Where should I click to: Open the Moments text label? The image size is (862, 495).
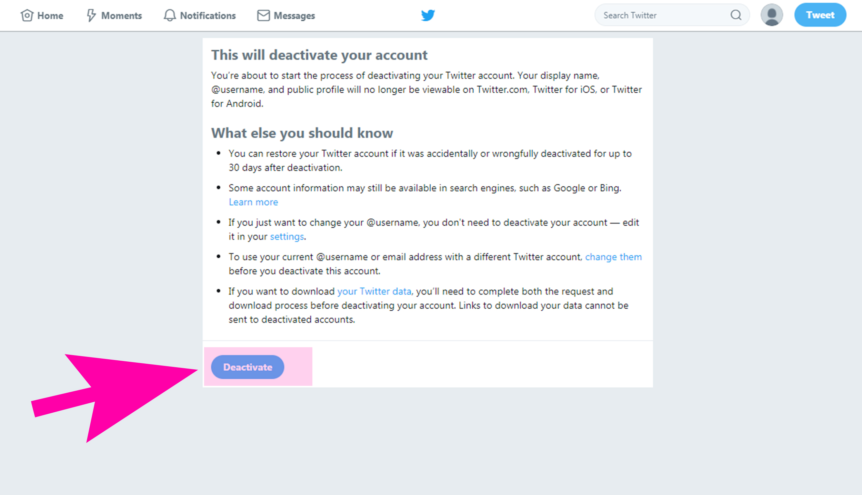(121, 16)
